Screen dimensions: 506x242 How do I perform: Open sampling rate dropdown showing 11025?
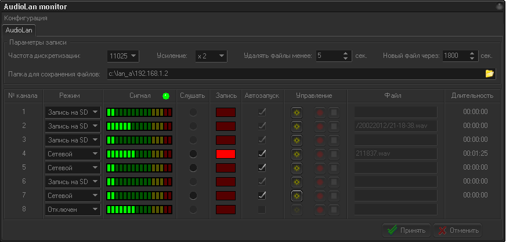click(x=122, y=56)
